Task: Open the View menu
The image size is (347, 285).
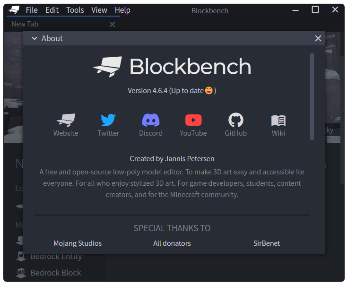Action: [99, 10]
